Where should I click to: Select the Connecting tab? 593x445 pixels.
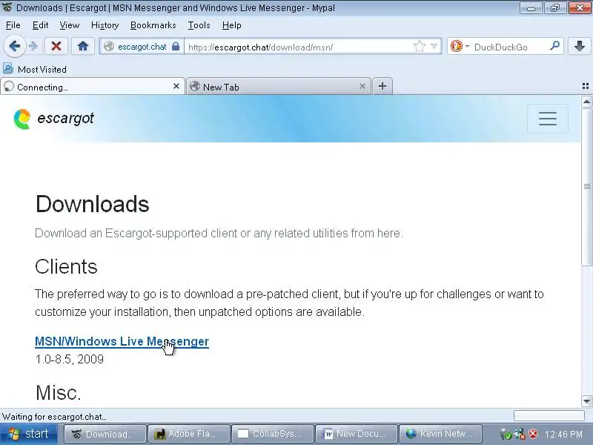tap(92, 87)
